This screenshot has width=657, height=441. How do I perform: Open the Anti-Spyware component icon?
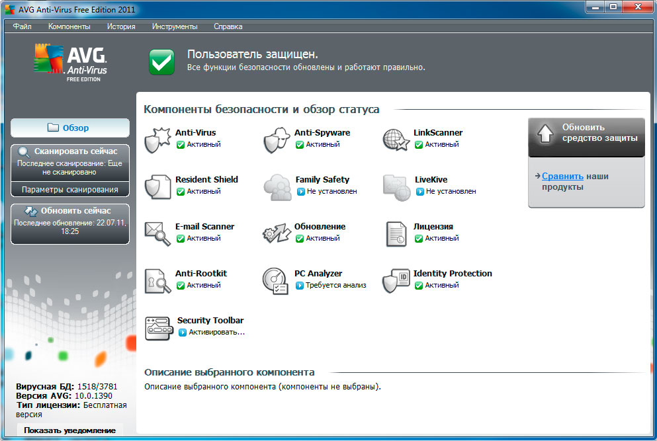tap(277, 140)
